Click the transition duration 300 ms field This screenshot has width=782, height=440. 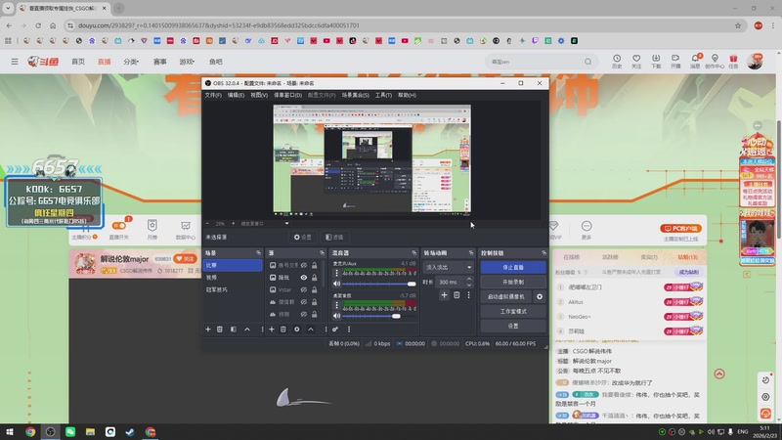(x=451, y=283)
